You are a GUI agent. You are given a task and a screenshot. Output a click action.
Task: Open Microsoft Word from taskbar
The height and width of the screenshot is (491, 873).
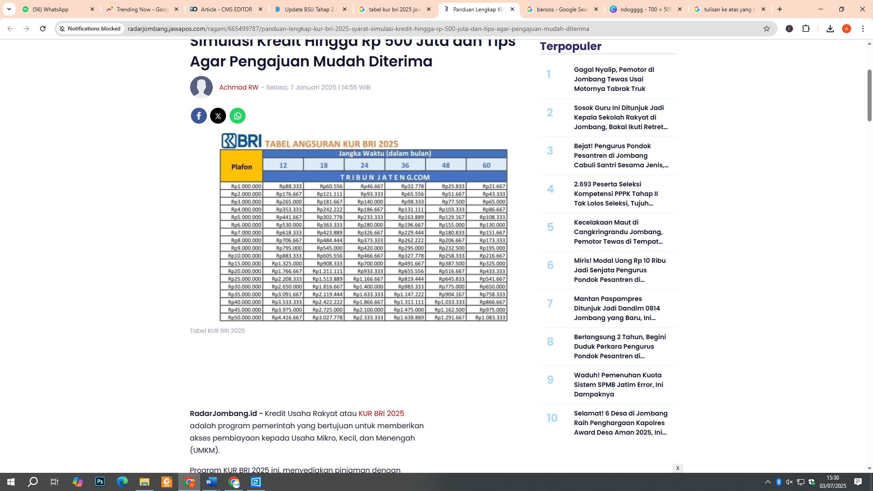click(211, 482)
